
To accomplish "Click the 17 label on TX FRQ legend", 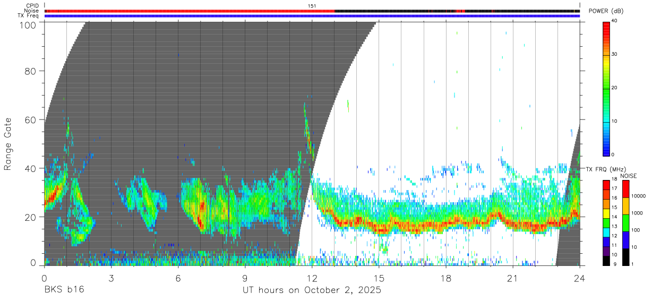I will (614, 188).
